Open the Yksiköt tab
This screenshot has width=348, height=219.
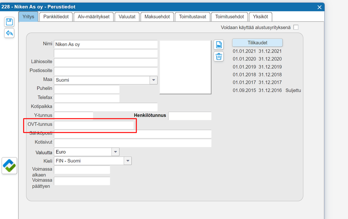tap(261, 17)
